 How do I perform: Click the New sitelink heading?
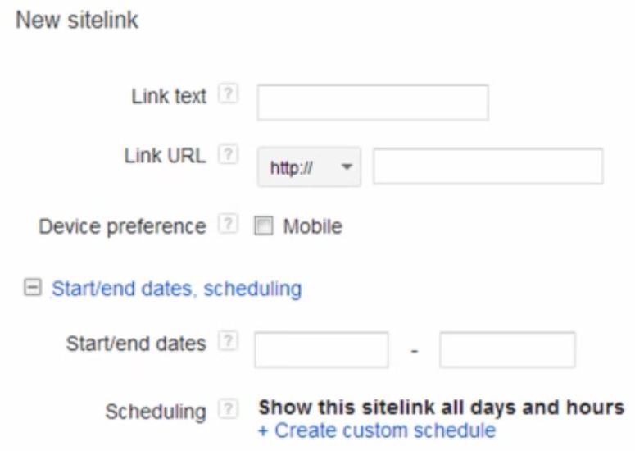pos(77,20)
